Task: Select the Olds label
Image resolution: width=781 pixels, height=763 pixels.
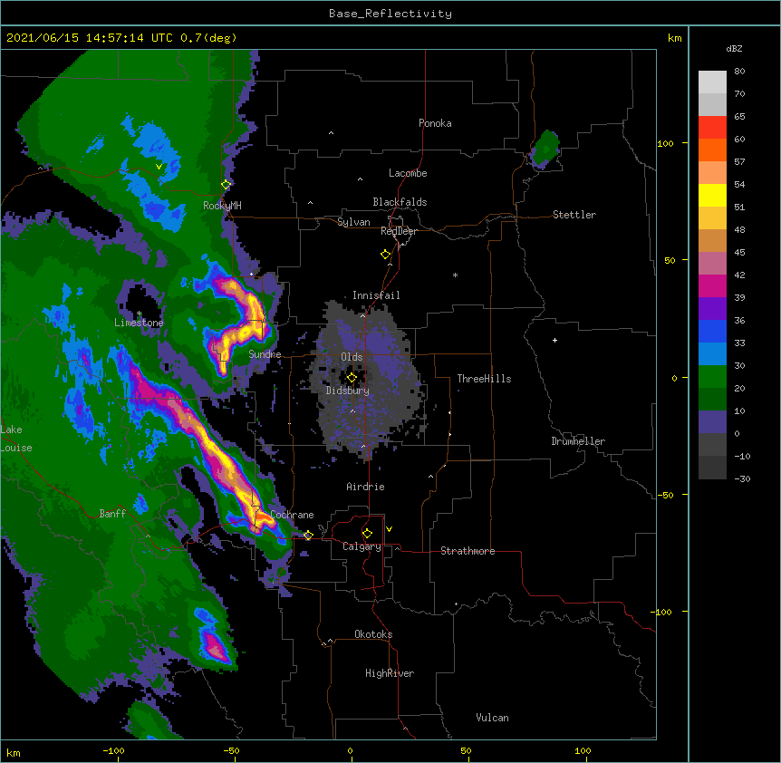Action: click(x=352, y=357)
